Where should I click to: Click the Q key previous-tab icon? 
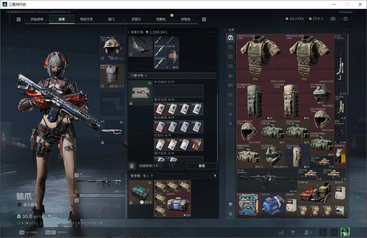pos(19,19)
